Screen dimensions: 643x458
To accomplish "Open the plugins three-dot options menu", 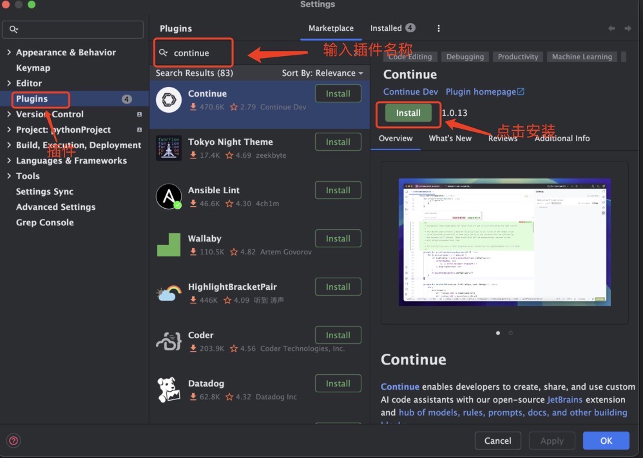I will [438, 28].
